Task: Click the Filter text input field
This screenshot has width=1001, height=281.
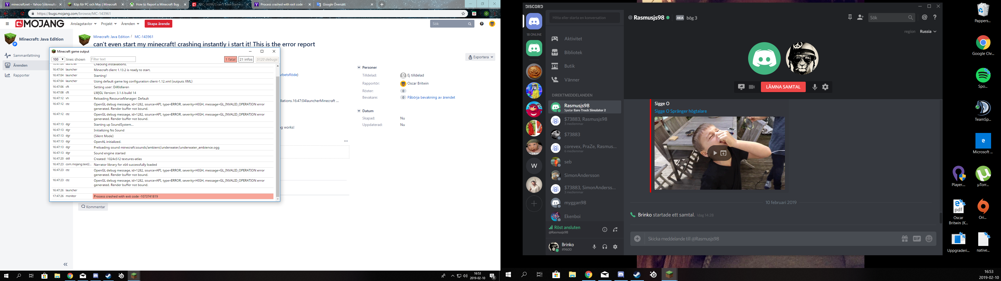Action: 113,59
